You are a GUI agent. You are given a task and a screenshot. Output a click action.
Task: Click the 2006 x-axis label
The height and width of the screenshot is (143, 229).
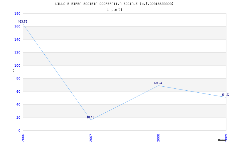[23, 138]
